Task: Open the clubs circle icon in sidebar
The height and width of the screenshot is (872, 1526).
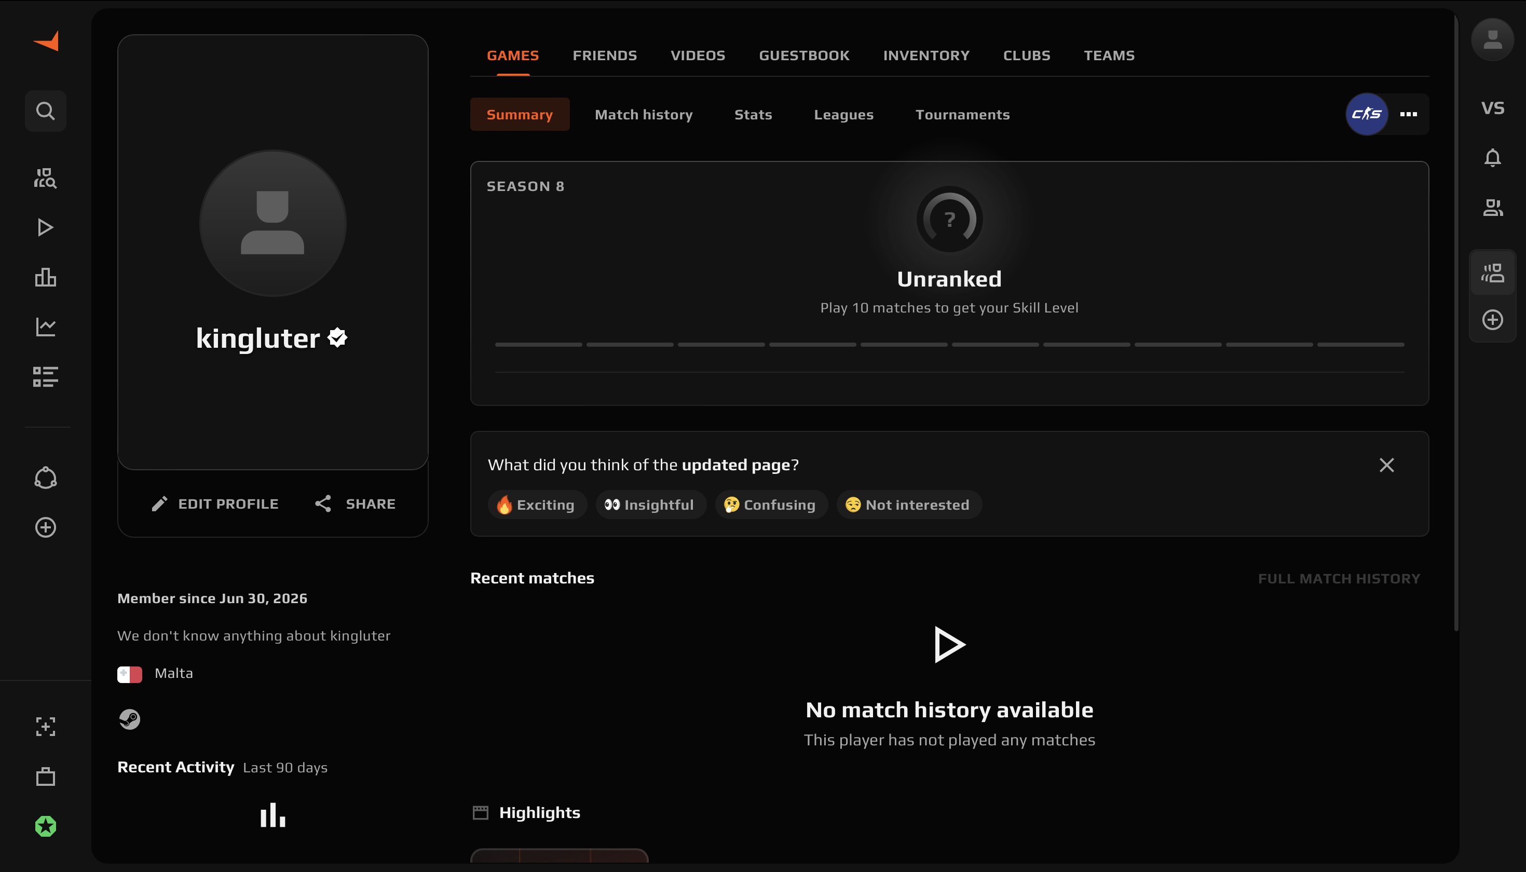Action: click(46, 478)
